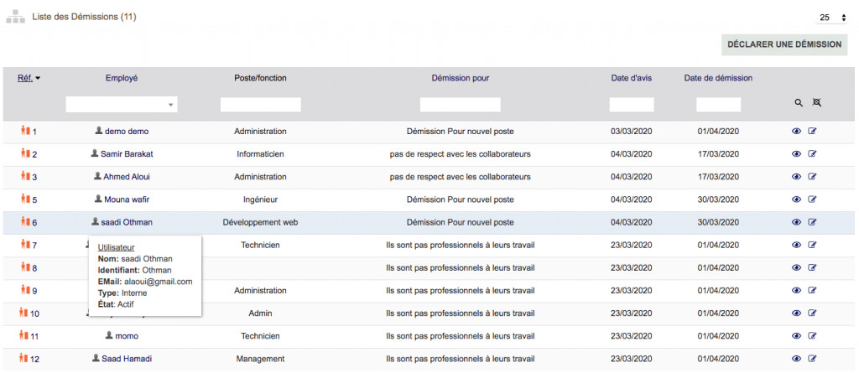
Task: Click user icon beside Ahmed Aloui
Action: [x=97, y=177]
